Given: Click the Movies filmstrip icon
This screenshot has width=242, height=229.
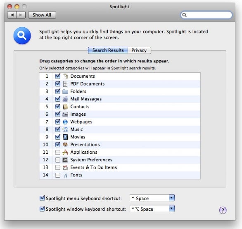Looking at the screenshot, I should point(65,137).
